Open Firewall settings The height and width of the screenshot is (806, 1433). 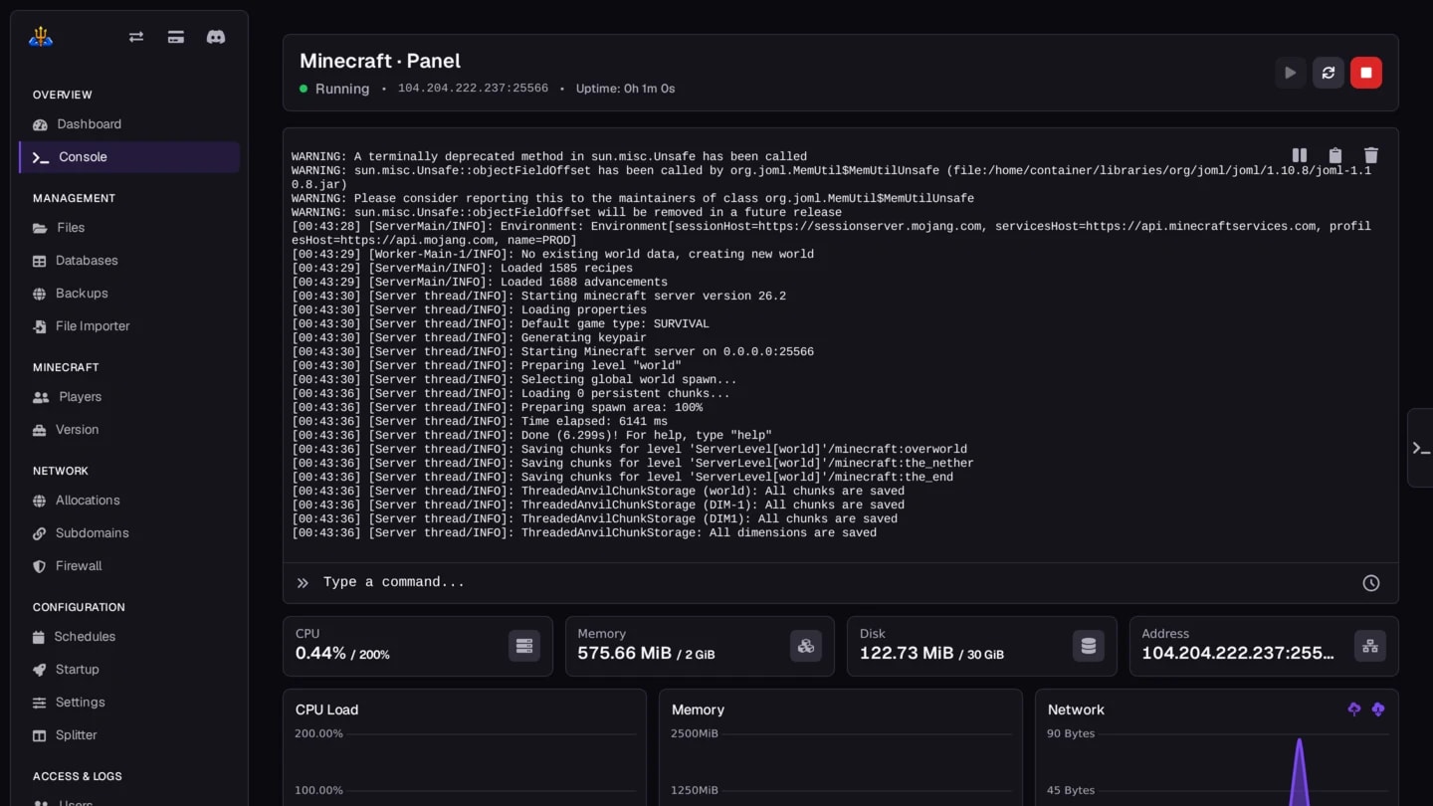point(129,566)
